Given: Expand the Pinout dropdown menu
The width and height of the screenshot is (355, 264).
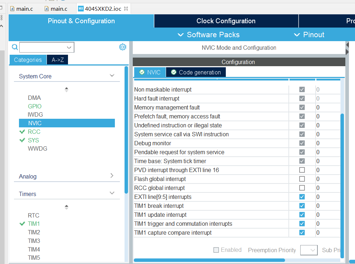Looking at the screenshot, I should 309,35.
